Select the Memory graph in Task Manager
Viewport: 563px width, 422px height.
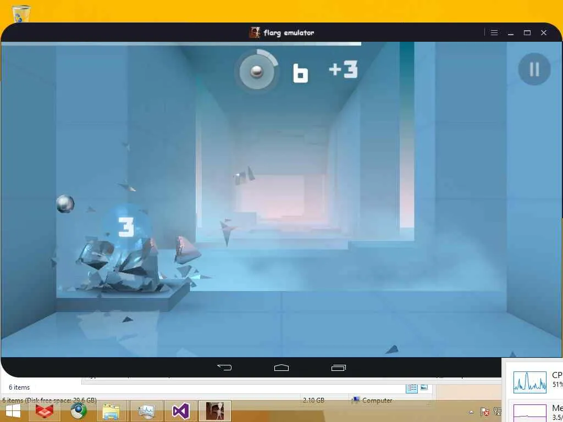[x=530, y=413]
